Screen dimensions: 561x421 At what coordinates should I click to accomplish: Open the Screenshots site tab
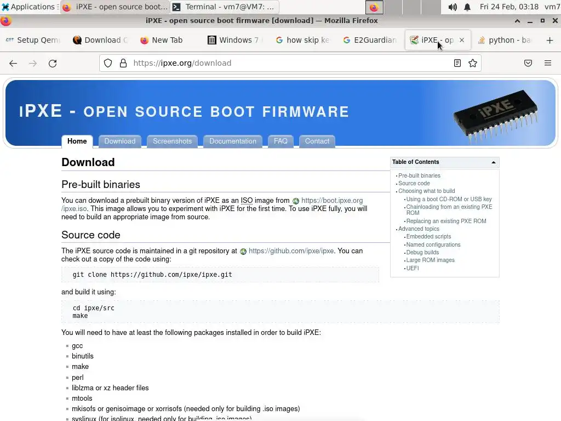coord(172,141)
